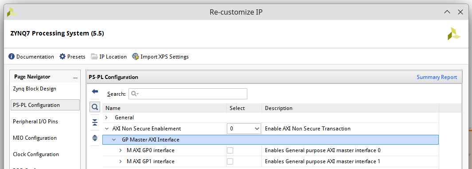Viewport: 472px width, 169px height.
Task: Click the Expand All icon
Action: (x=95, y=138)
